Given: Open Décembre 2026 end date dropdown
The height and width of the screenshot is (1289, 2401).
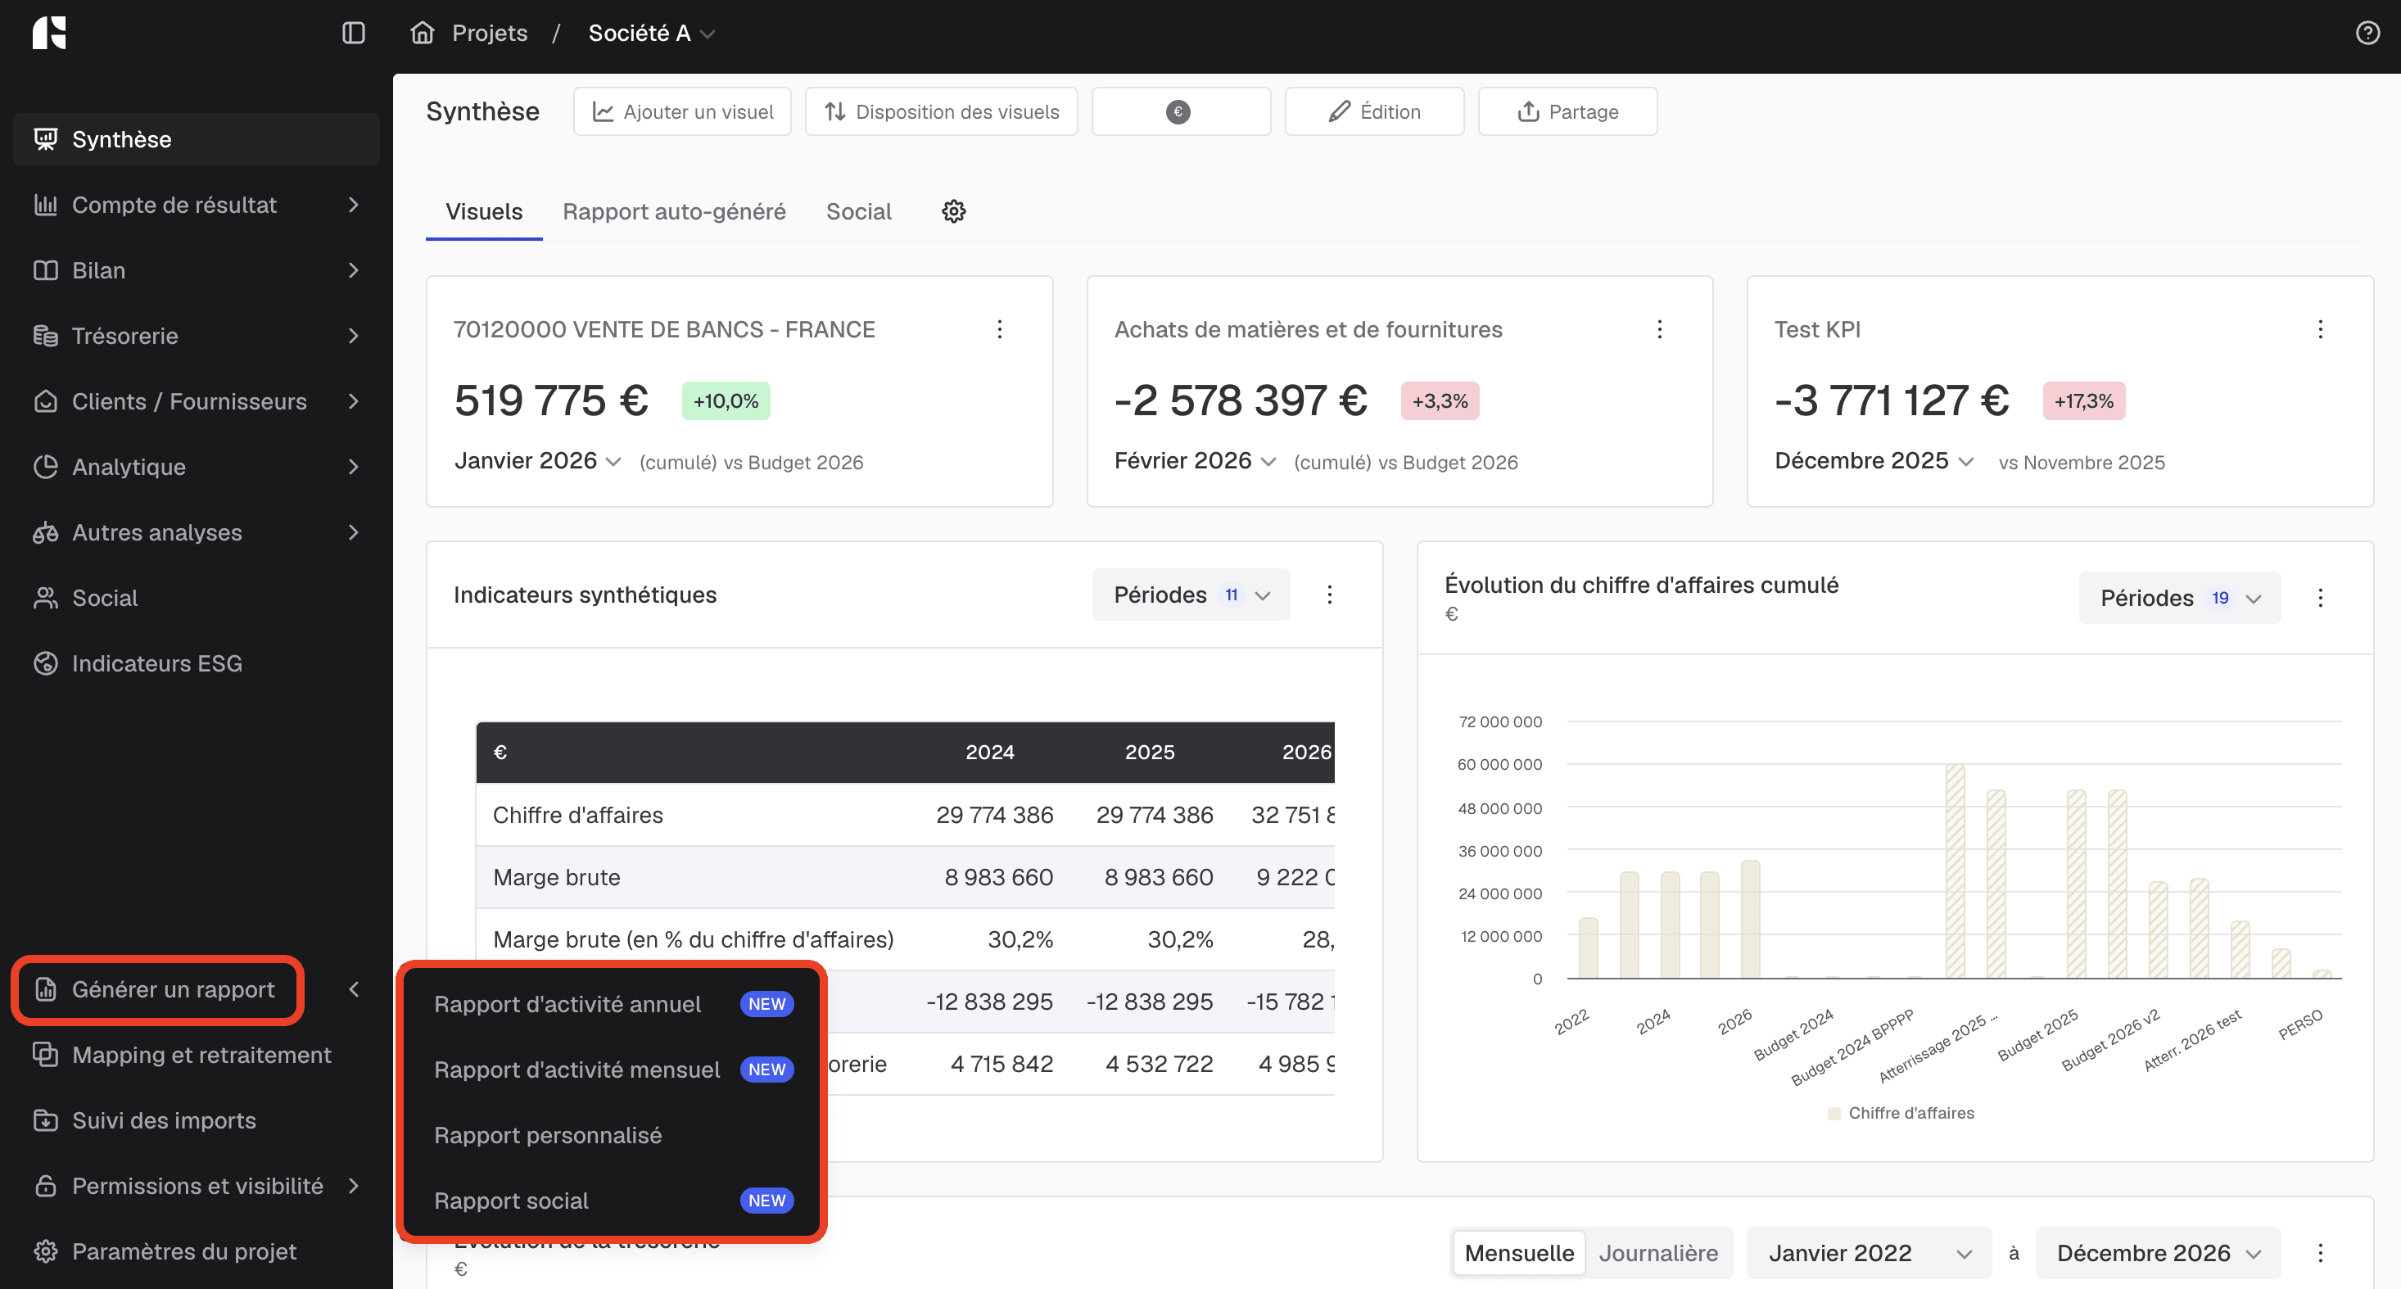Looking at the screenshot, I should (2158, 1253).
